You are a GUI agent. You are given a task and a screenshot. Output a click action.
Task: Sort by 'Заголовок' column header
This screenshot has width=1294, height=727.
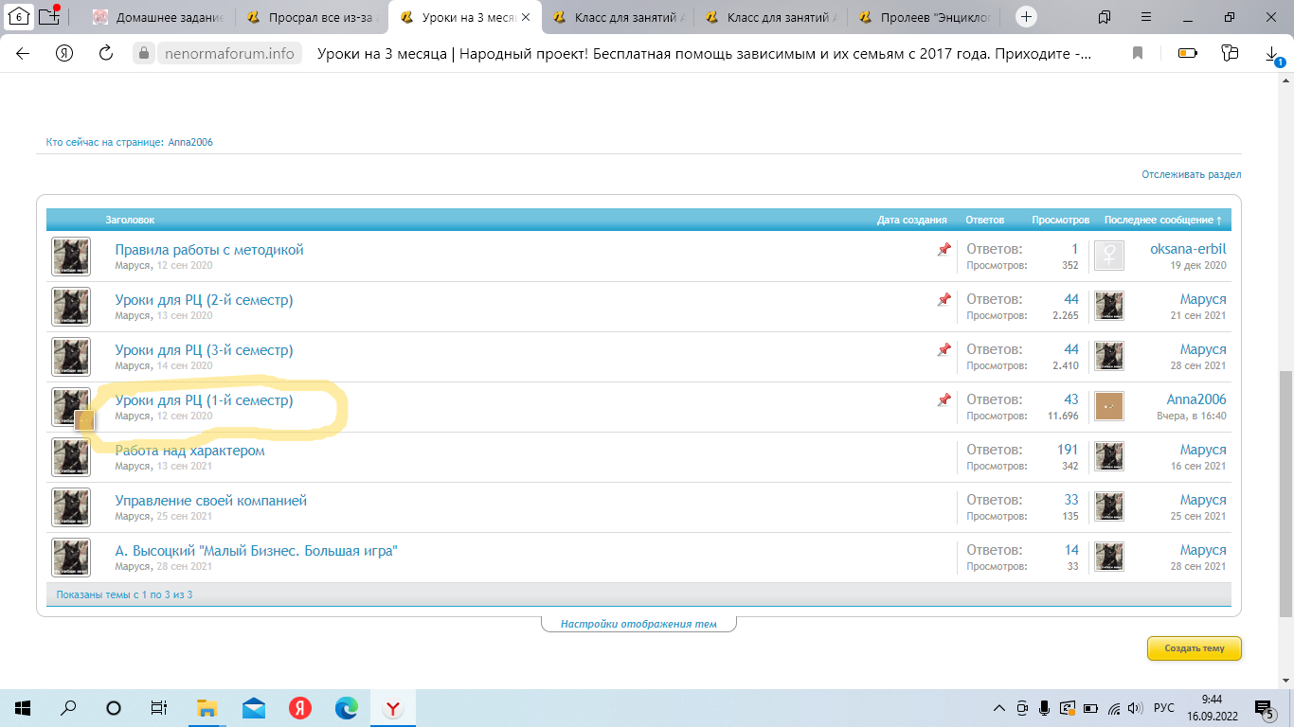pyautogui.click(x=130, y=220)
